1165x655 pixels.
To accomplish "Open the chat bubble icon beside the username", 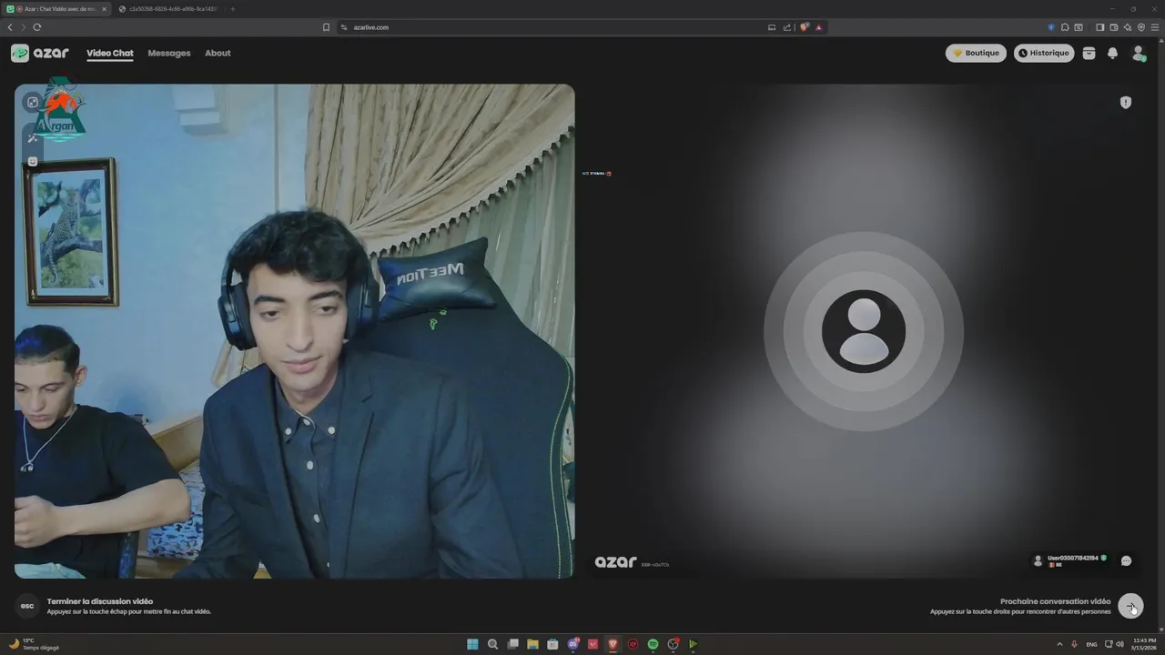I will pos(1126,560).
